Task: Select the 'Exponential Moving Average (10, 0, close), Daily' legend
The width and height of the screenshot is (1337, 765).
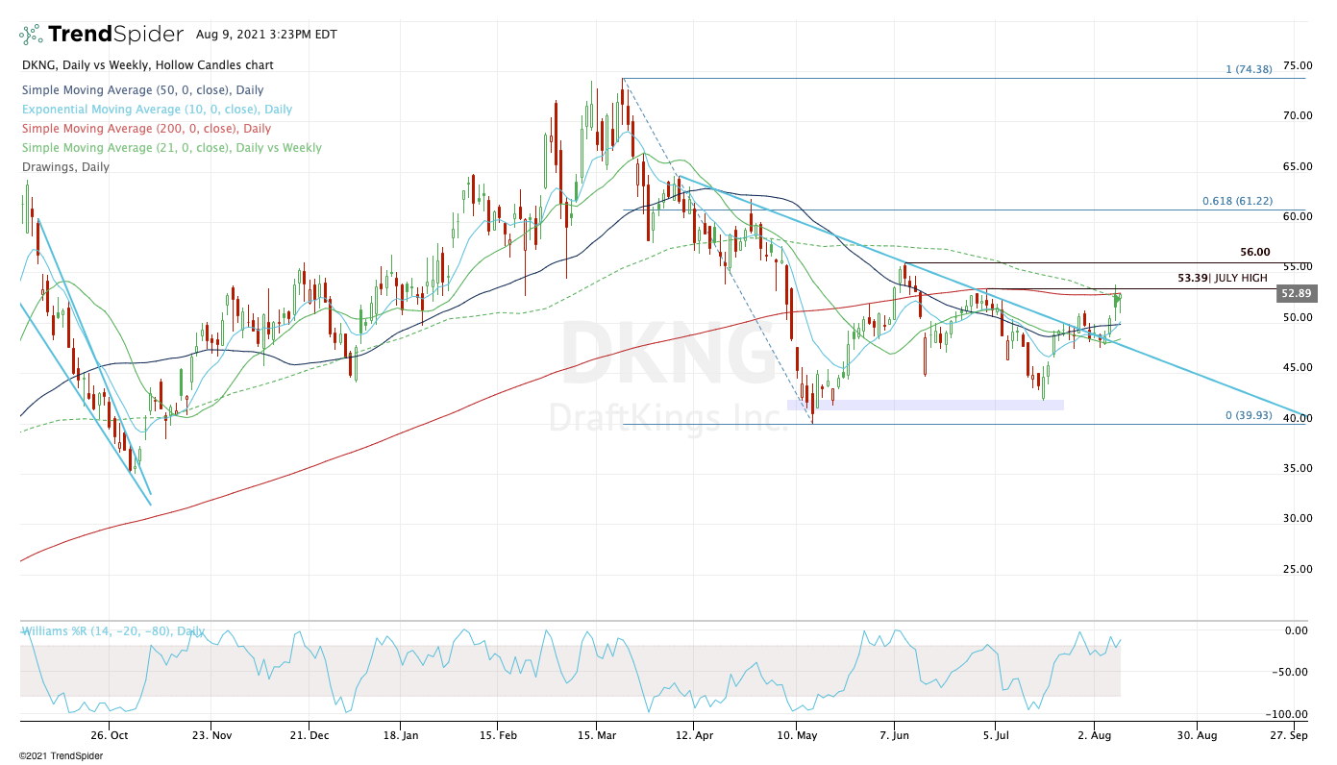Action: click(157, 110)
